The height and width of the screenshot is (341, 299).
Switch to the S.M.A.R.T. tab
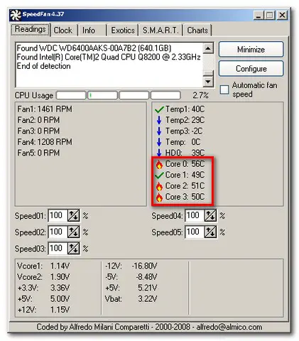click(x=161, y=31)
